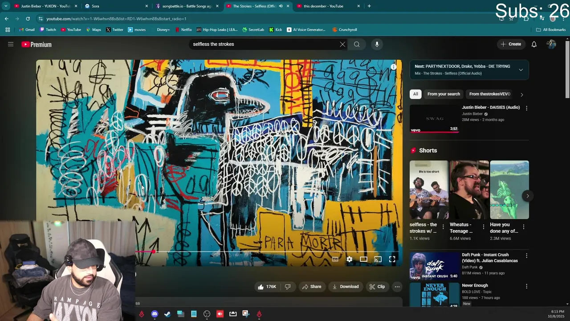
Task: Open Twitch bookmark
Action: point(48,29)
